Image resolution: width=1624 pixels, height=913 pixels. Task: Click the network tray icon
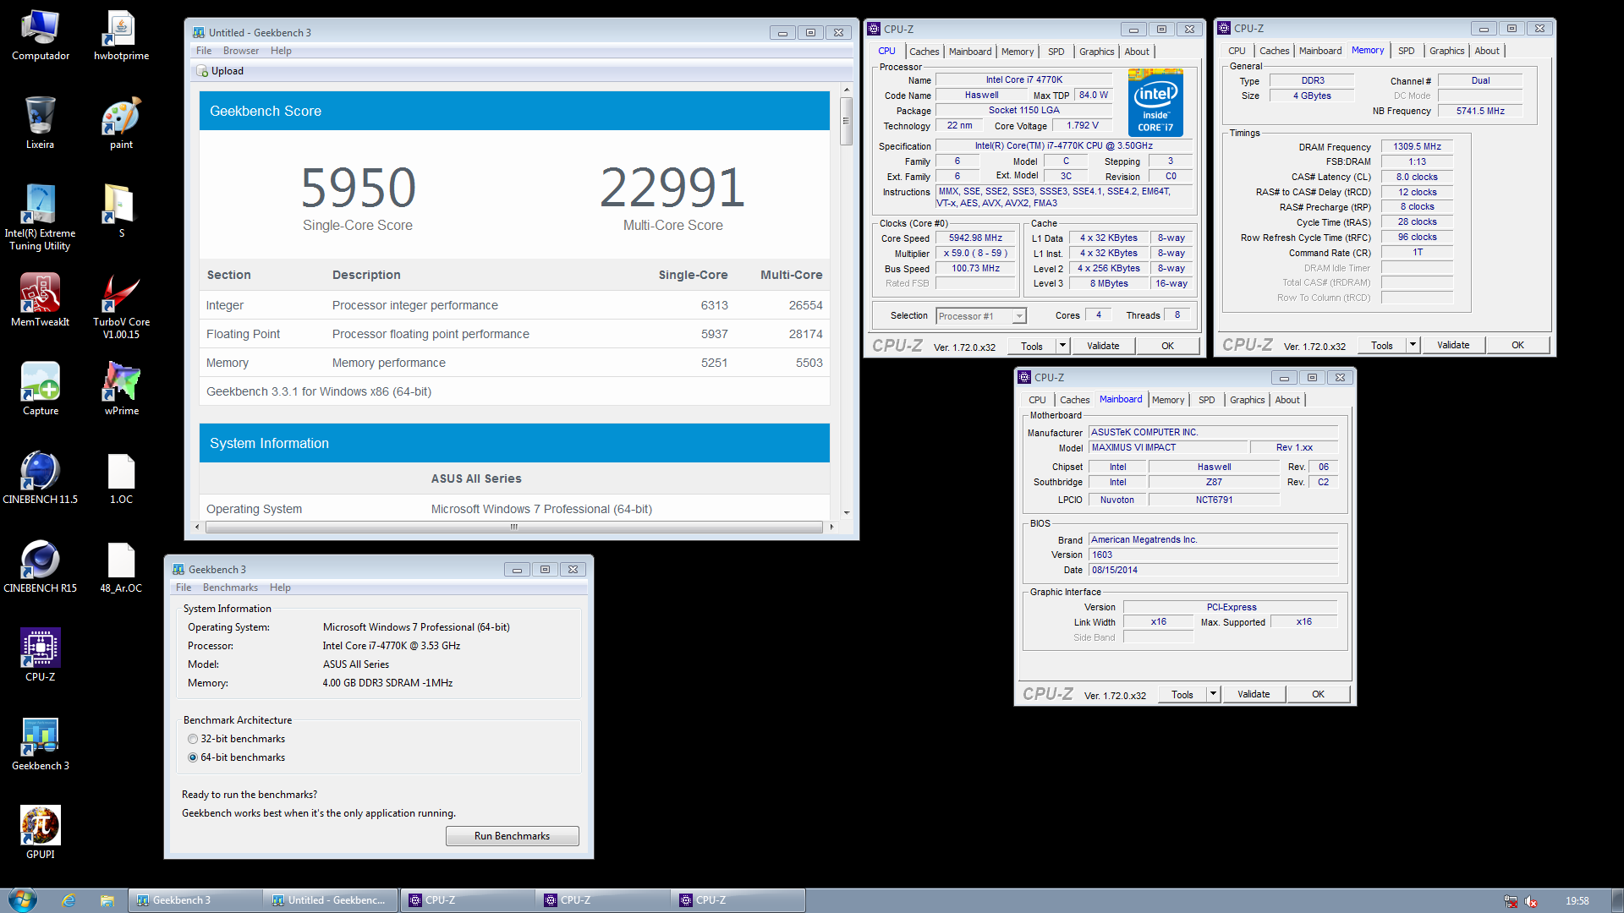[1510, 901]
